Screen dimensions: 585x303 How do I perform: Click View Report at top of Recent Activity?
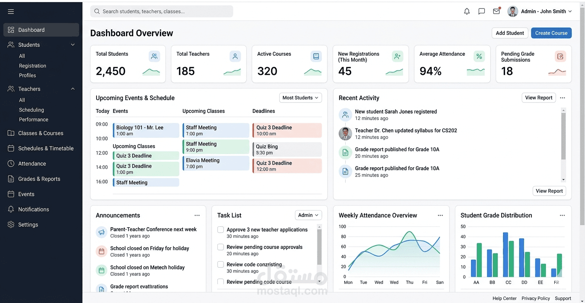[539, 98]
